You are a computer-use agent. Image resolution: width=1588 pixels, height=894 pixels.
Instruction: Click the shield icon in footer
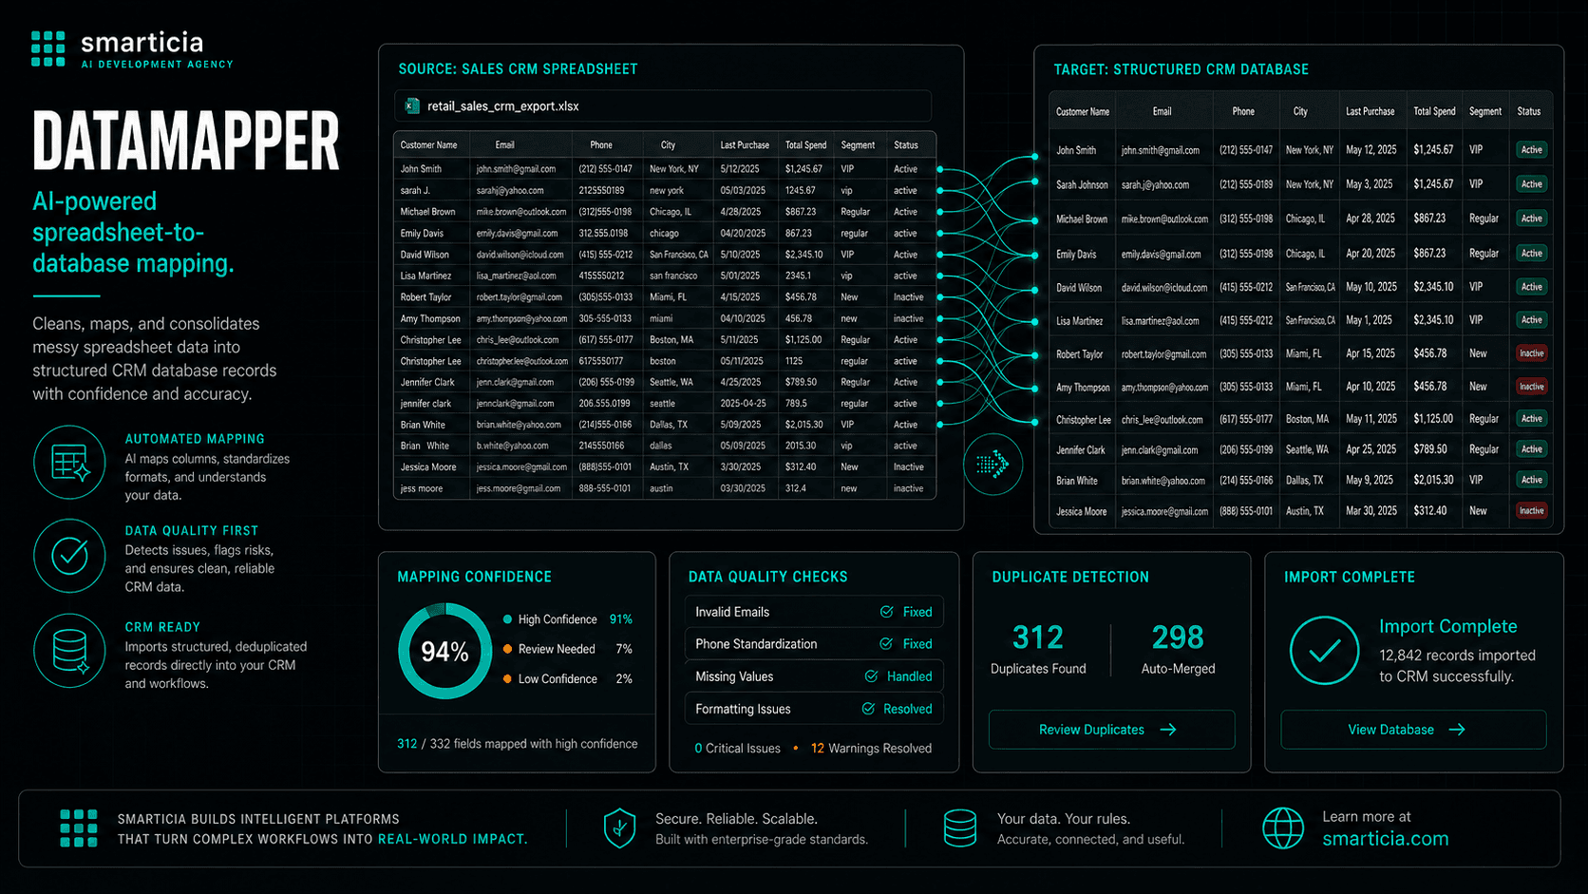click(x=619, y=828)
